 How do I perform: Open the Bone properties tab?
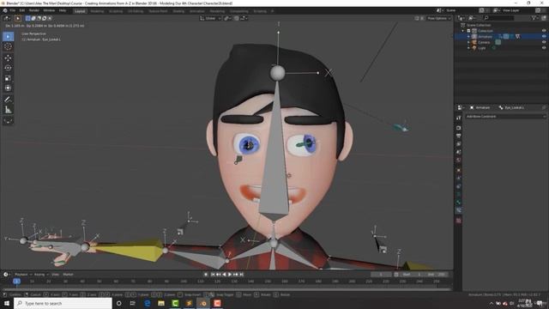459,203
